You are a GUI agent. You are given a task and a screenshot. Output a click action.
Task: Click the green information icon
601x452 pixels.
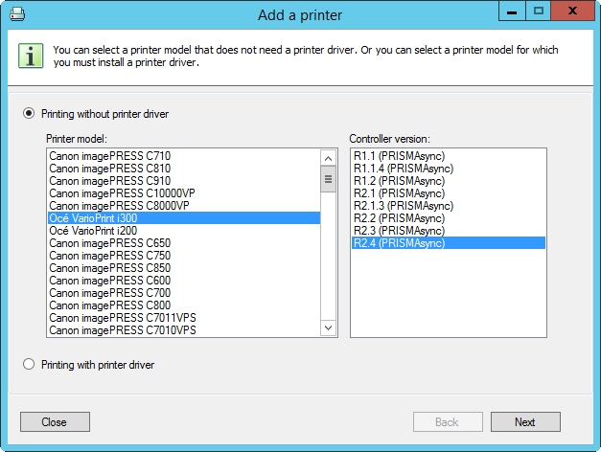[31, 56]
